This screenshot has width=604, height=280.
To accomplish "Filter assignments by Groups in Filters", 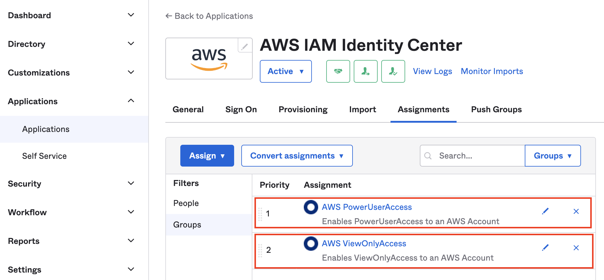I will 209,225.
